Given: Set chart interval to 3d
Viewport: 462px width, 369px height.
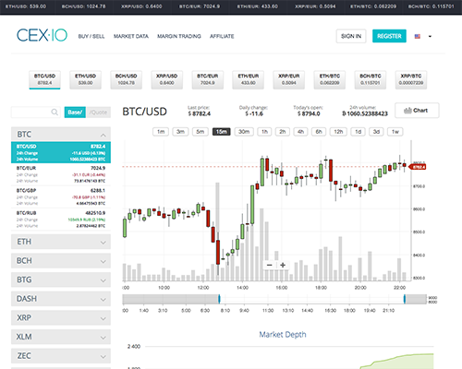Looking at the screenshot, I should tap(376, 132).
